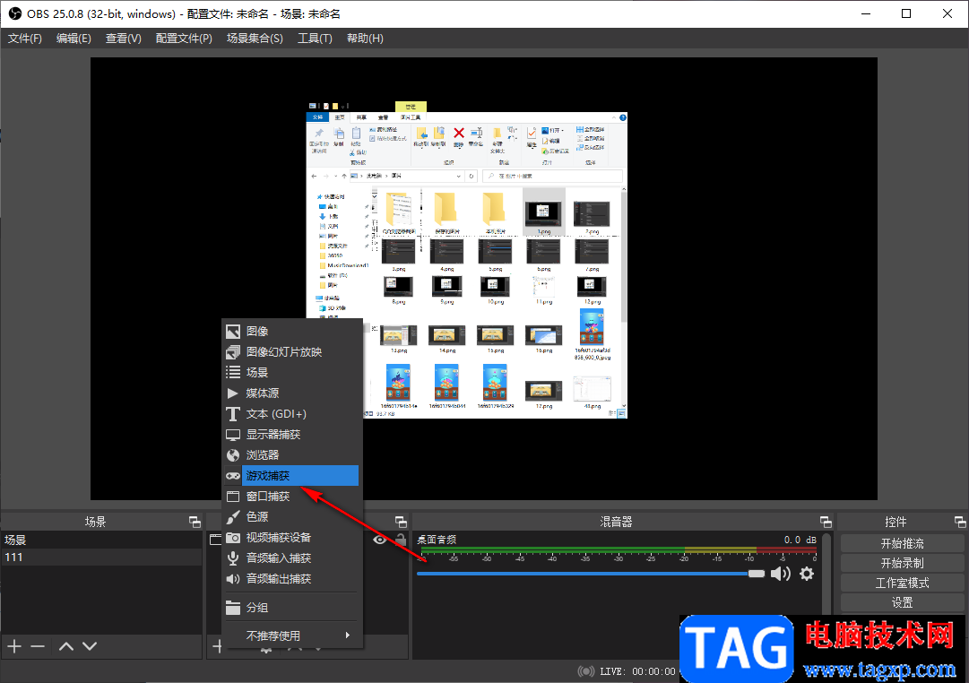Click the 视频捕获设备 camera icon

tap(233, 537)
